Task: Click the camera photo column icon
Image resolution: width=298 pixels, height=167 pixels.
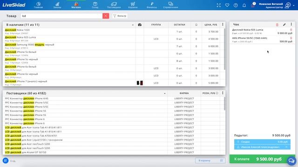Action: pyautogui.click(x=140, y=25)
